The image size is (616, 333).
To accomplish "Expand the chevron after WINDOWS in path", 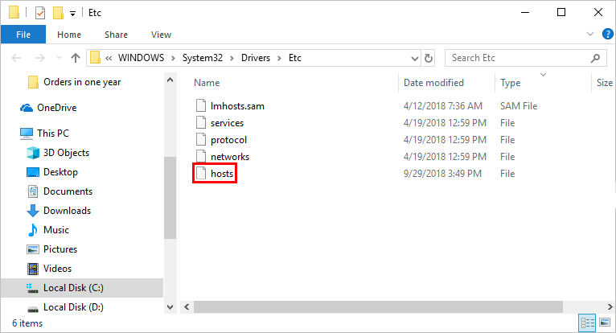I will [x=173, y=58].
